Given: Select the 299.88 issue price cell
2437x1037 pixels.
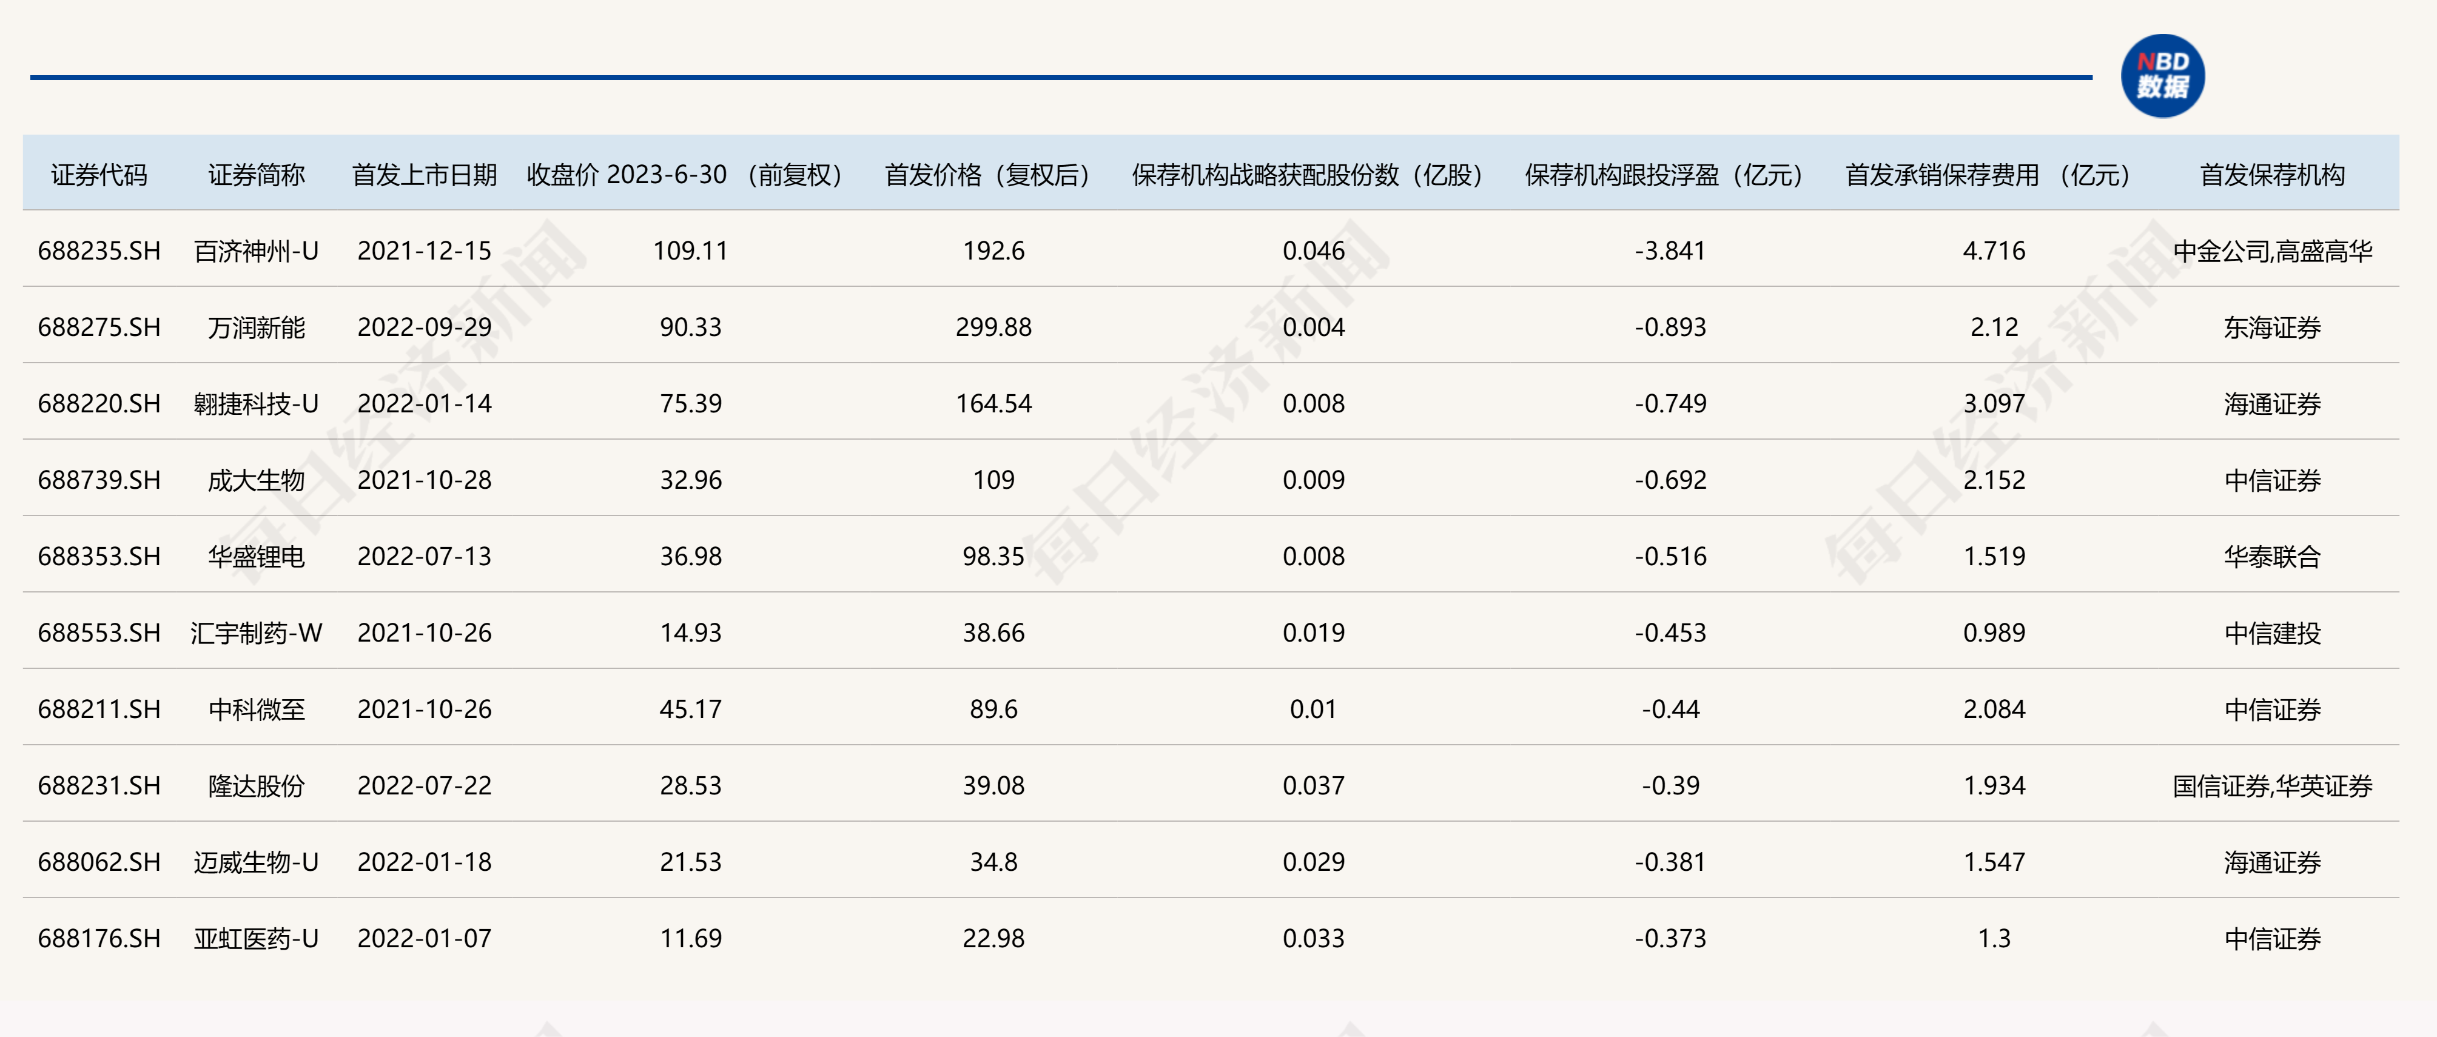Looking at the screenshot, I should 993,327.
